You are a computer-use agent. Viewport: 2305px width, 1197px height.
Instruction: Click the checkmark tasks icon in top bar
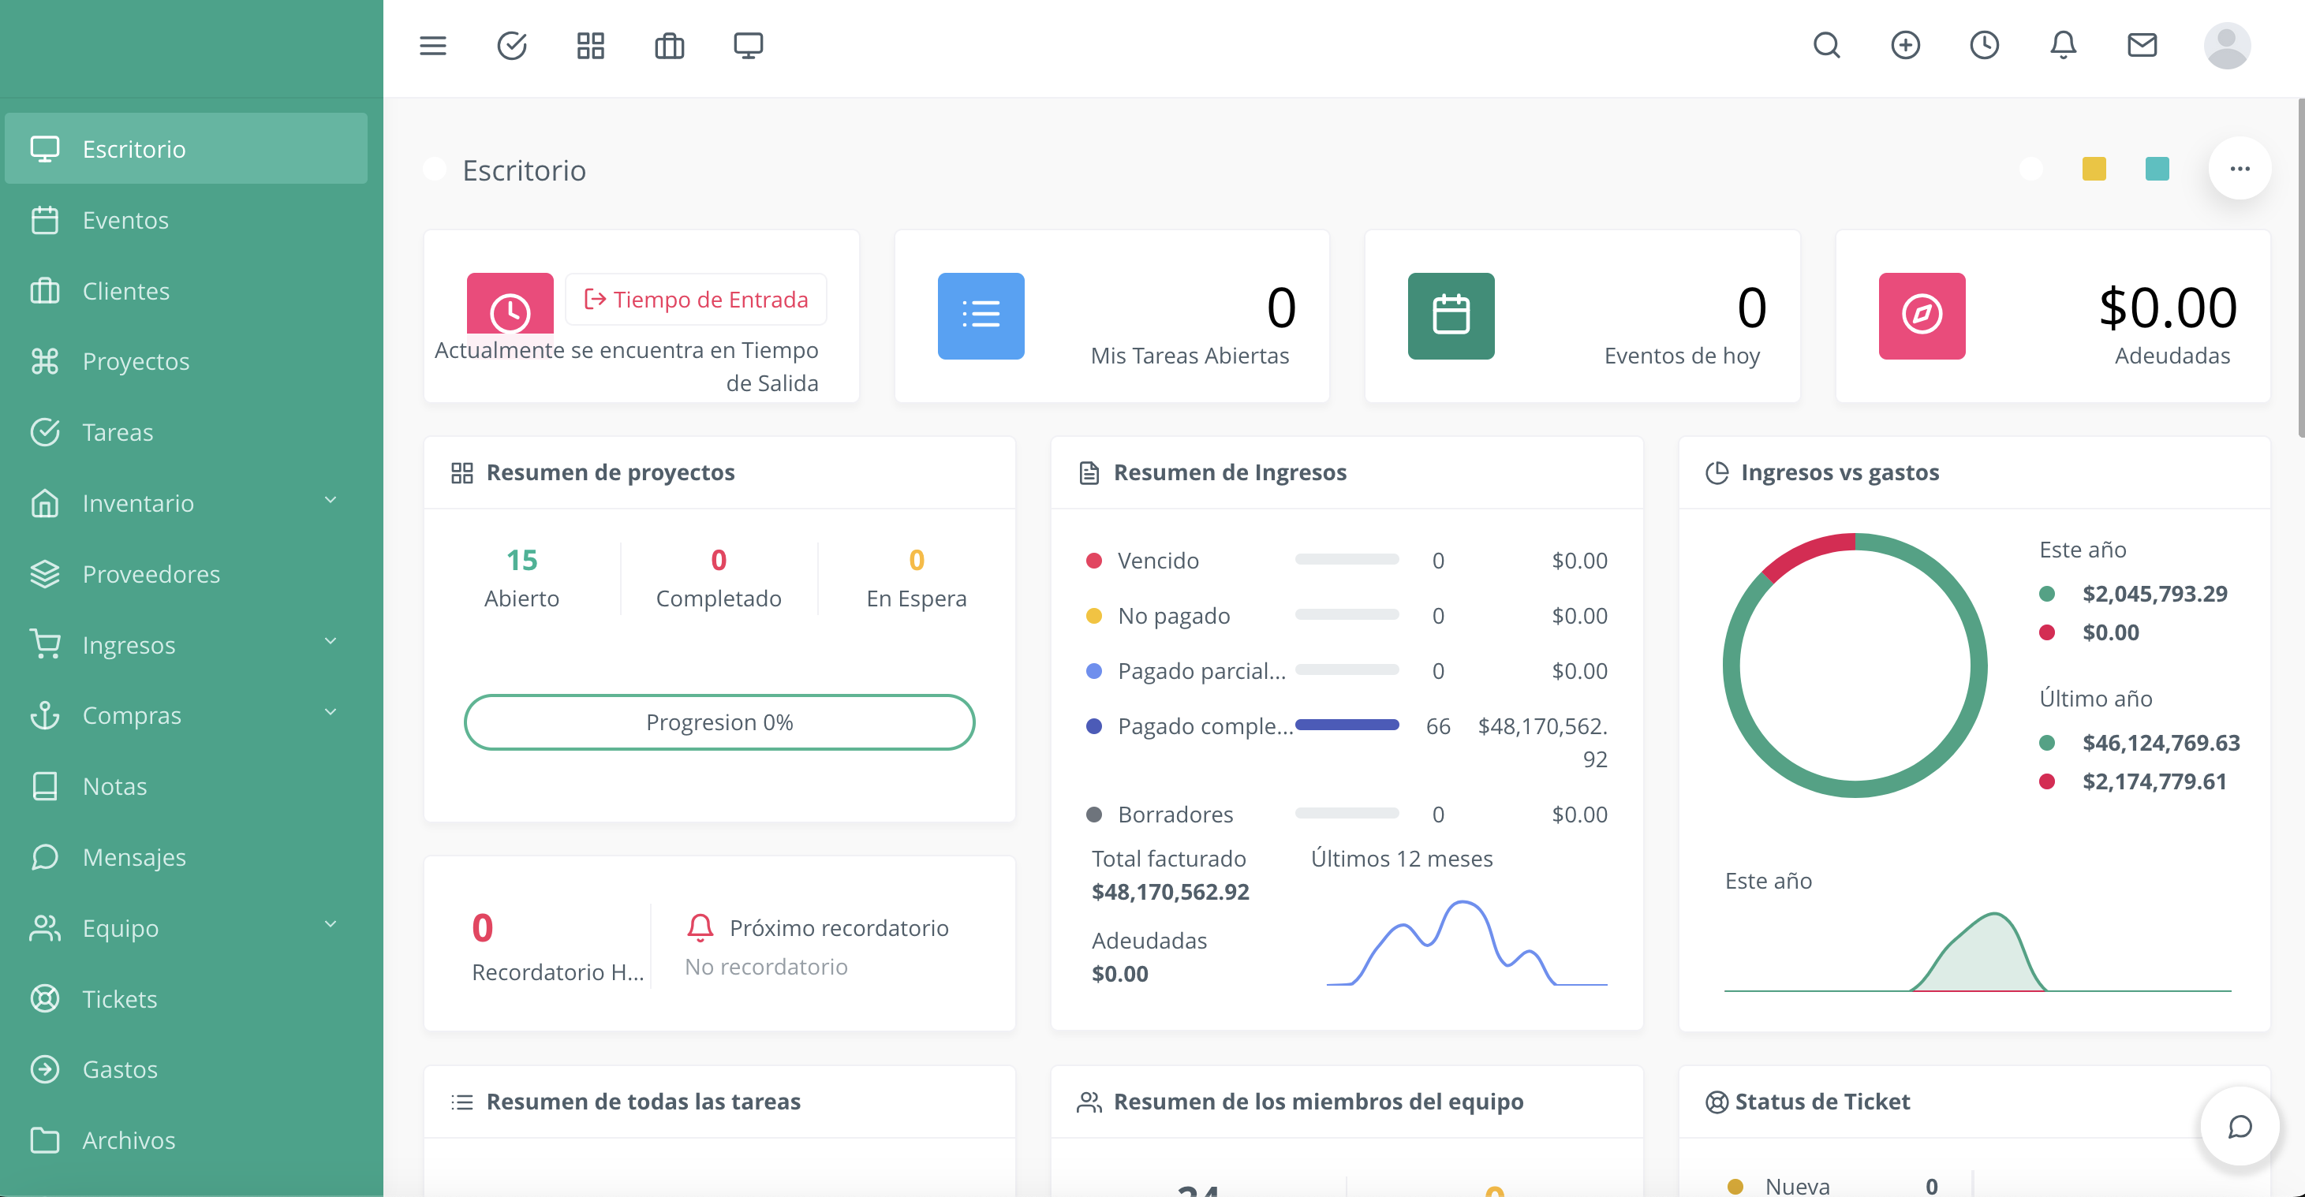pyautogui.click(x=512, y=46)
